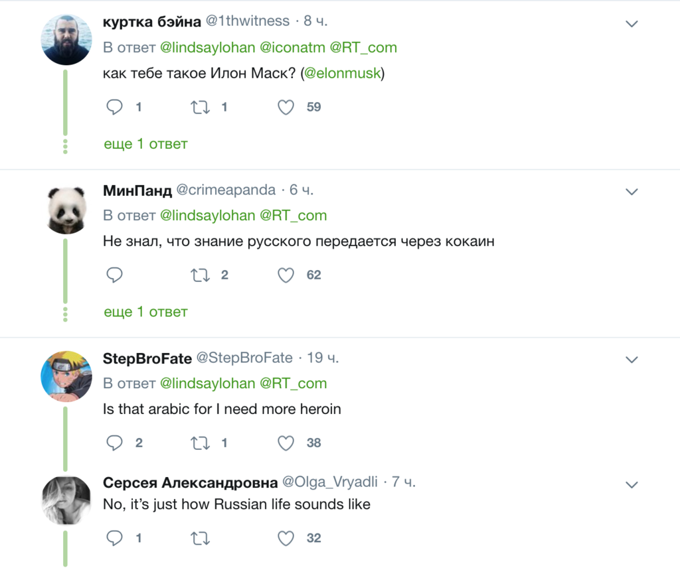Like StepBroFate's heroin tweet
This screenshot has height=568, width=680.
tap(286, 443)
